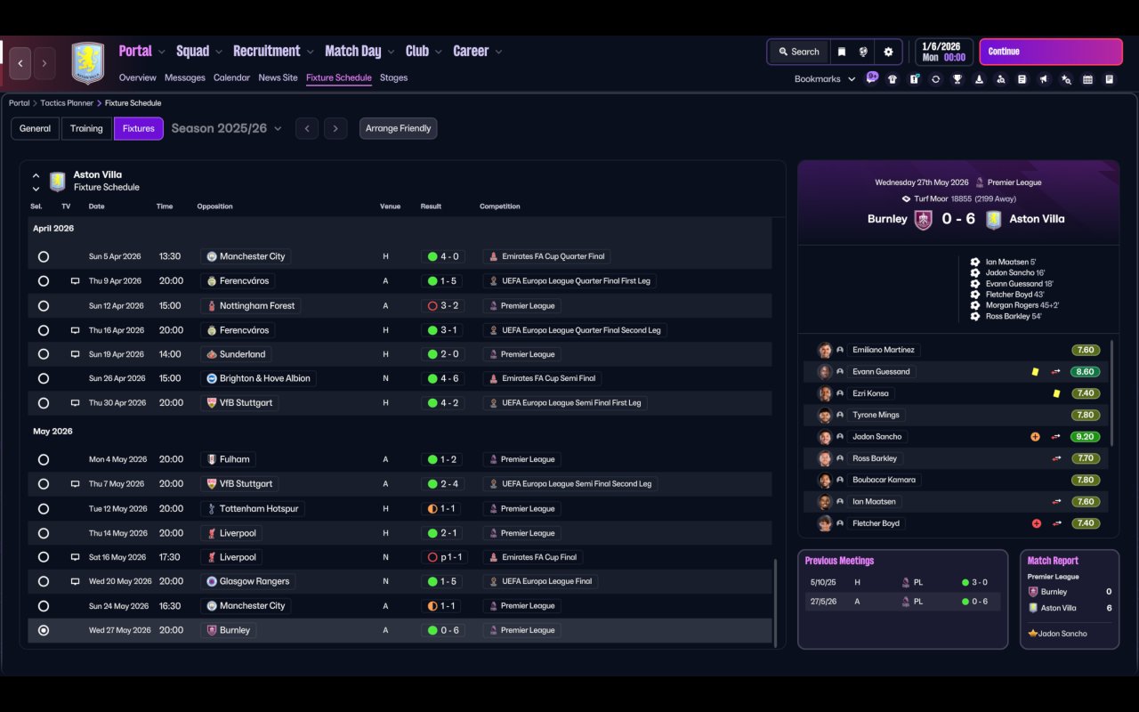Open the News Site tab
Image resolution: width=1139 pixels, height=712 pixels.
click(278, 77)
